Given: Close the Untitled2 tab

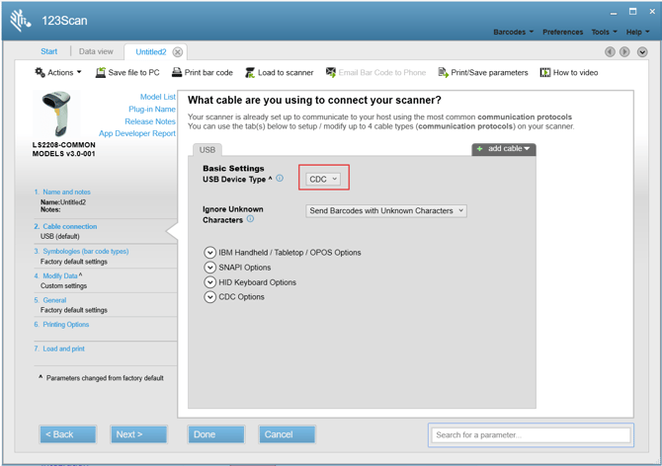Looking at the screenshot, I should tap(178, 51).
